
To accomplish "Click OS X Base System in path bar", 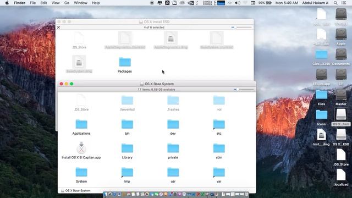I will [76, 191].
